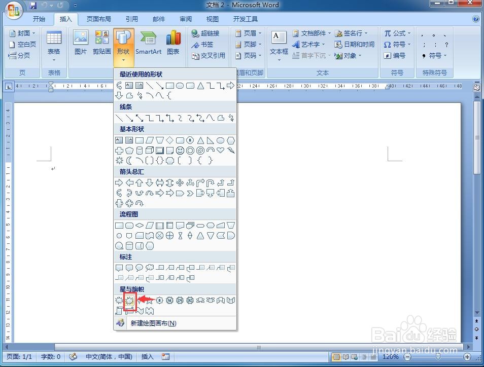Open Clip Art (剪贴画) pane
This screenshot has width=484, height=367.
pos(101,43)
